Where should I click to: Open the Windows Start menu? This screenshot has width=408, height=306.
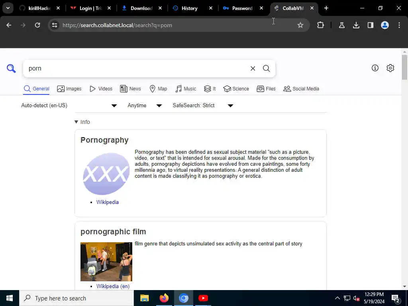tap(10, 298)
